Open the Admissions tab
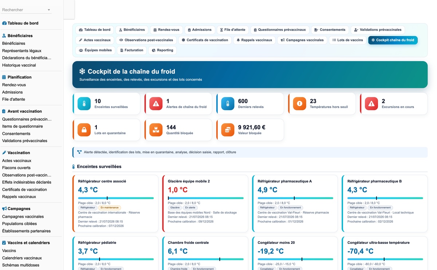The width and height of the screenshot is (437, 270). click(200, 30)
